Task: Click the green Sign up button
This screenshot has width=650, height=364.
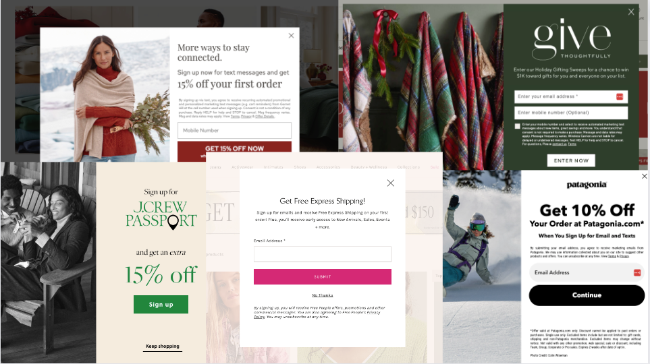Action: pyautogui.click(x=161, y=305)
